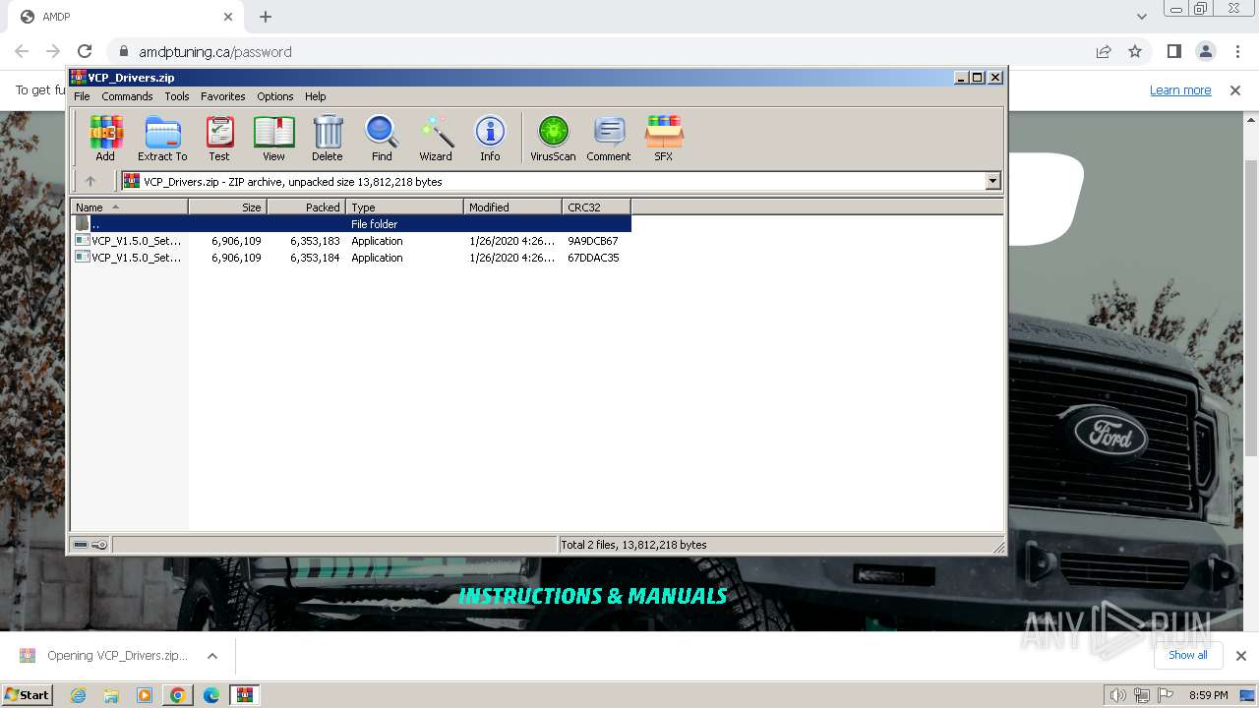Click the Add toolbar icon in WinRAR
The width and height of the screenshot is (1259, 708).
(105, 138)
